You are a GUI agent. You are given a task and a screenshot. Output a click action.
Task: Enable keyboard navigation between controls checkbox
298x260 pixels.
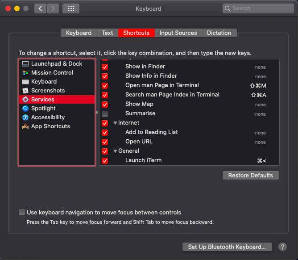[x=22, y=212]
